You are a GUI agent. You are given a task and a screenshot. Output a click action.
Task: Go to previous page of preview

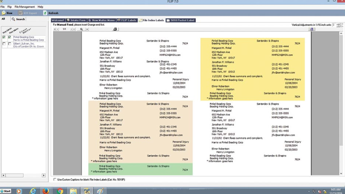[57, 29]
